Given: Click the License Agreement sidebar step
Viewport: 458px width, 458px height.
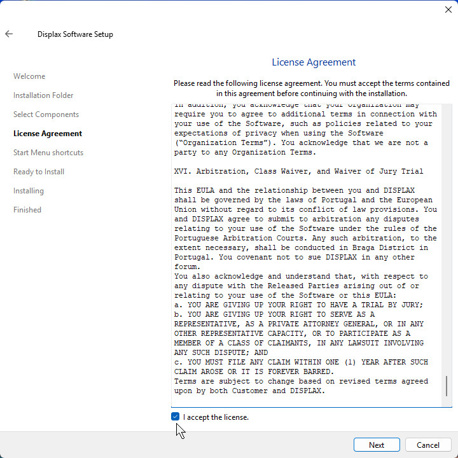Looking at the screenshot, I should (x=48, y=134).
